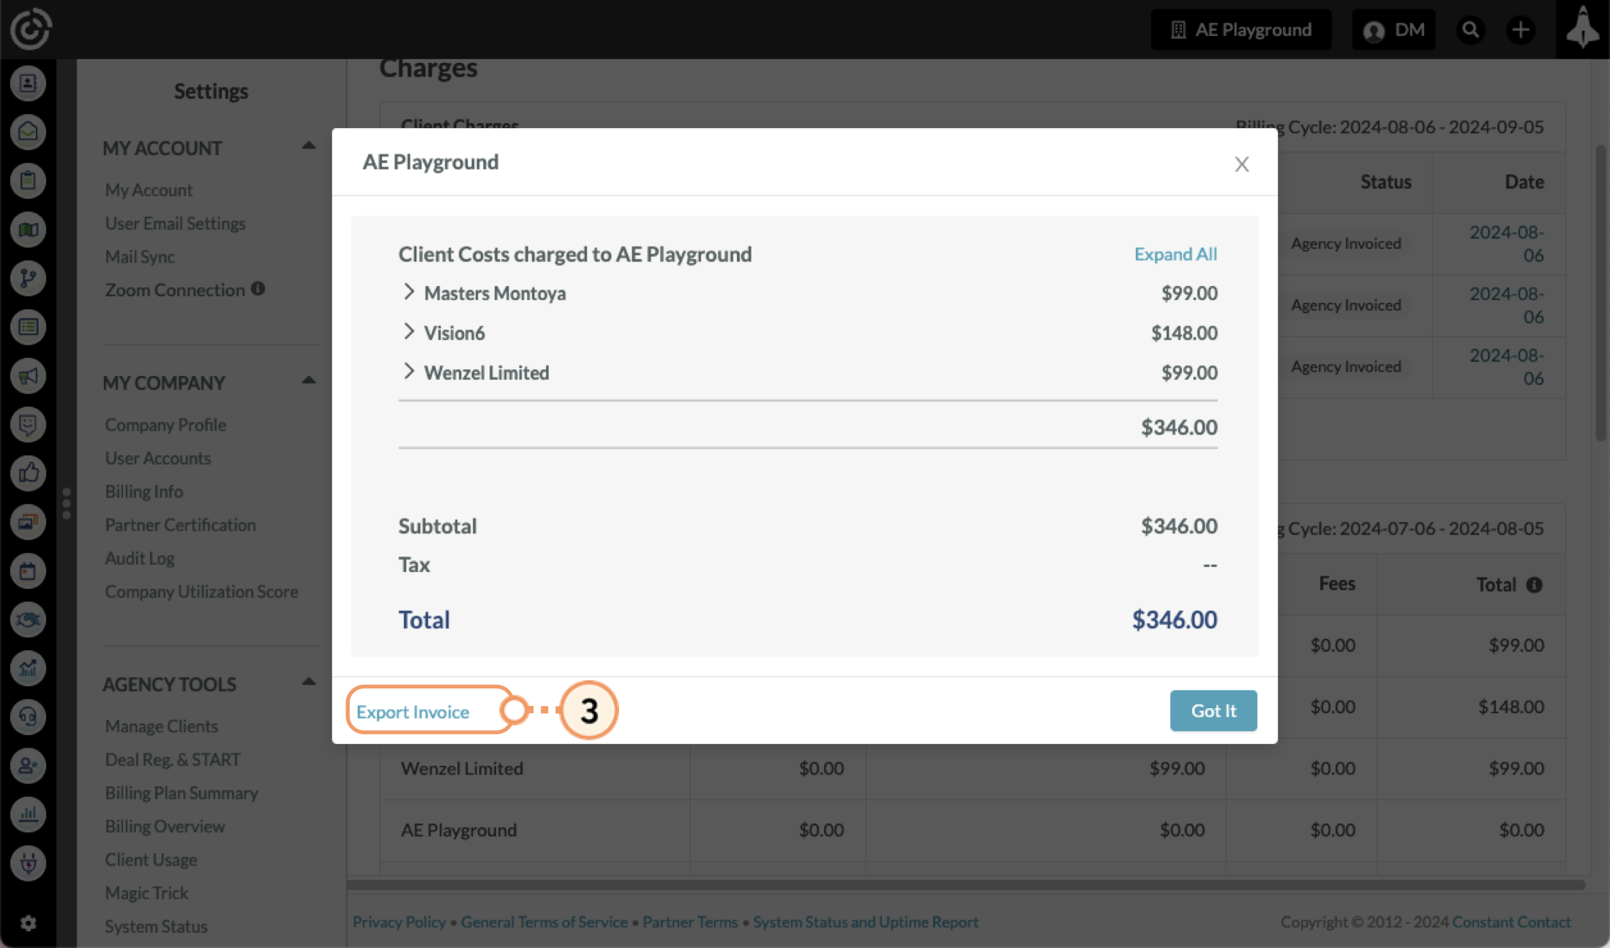Click the Got It button
The height and width of the screenshot is (948, 1610).
(1213, 710)
